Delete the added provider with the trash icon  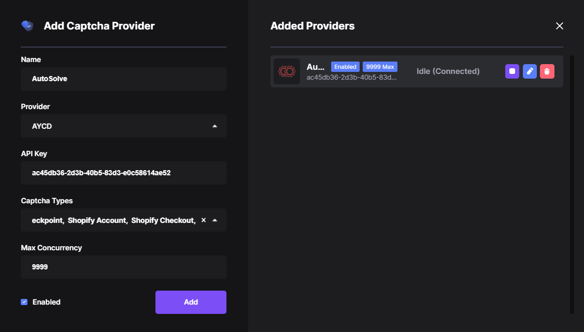(x=547, y=71)
